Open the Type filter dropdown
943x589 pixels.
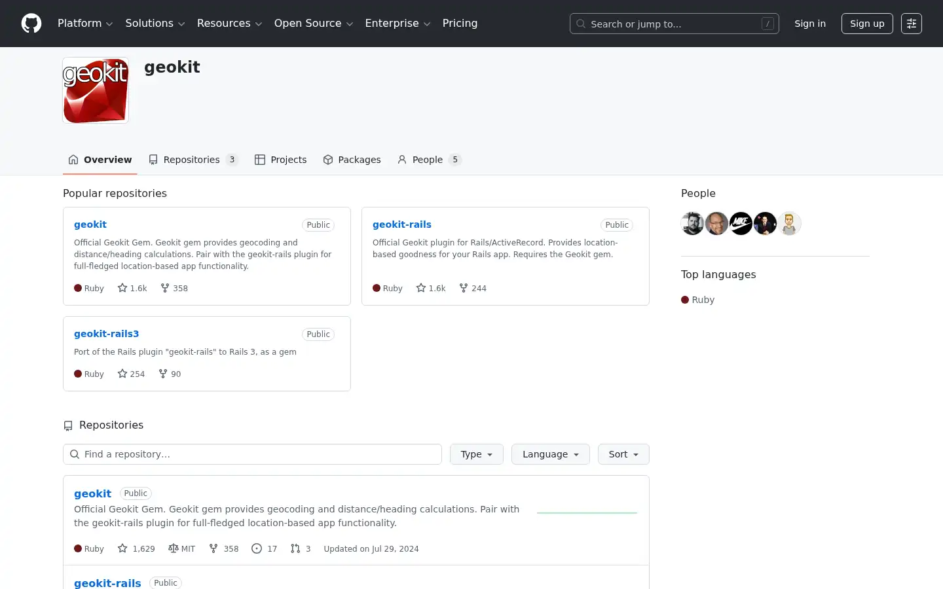pyautogui.click(x=477, y=454)
